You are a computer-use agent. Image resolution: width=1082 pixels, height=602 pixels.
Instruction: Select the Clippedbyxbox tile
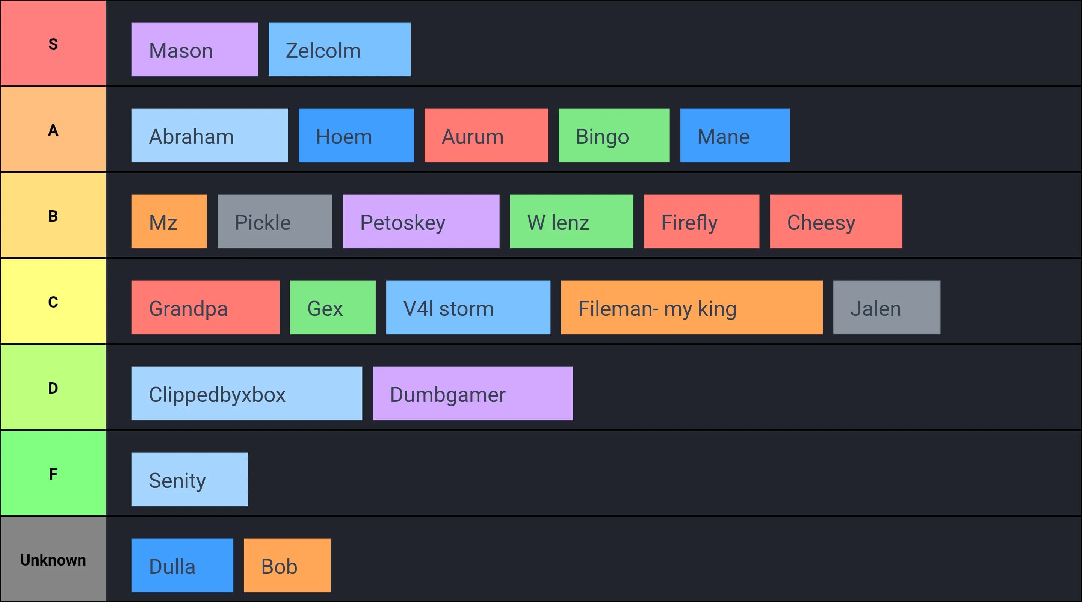pyautogui.click(x=246, y=393)
